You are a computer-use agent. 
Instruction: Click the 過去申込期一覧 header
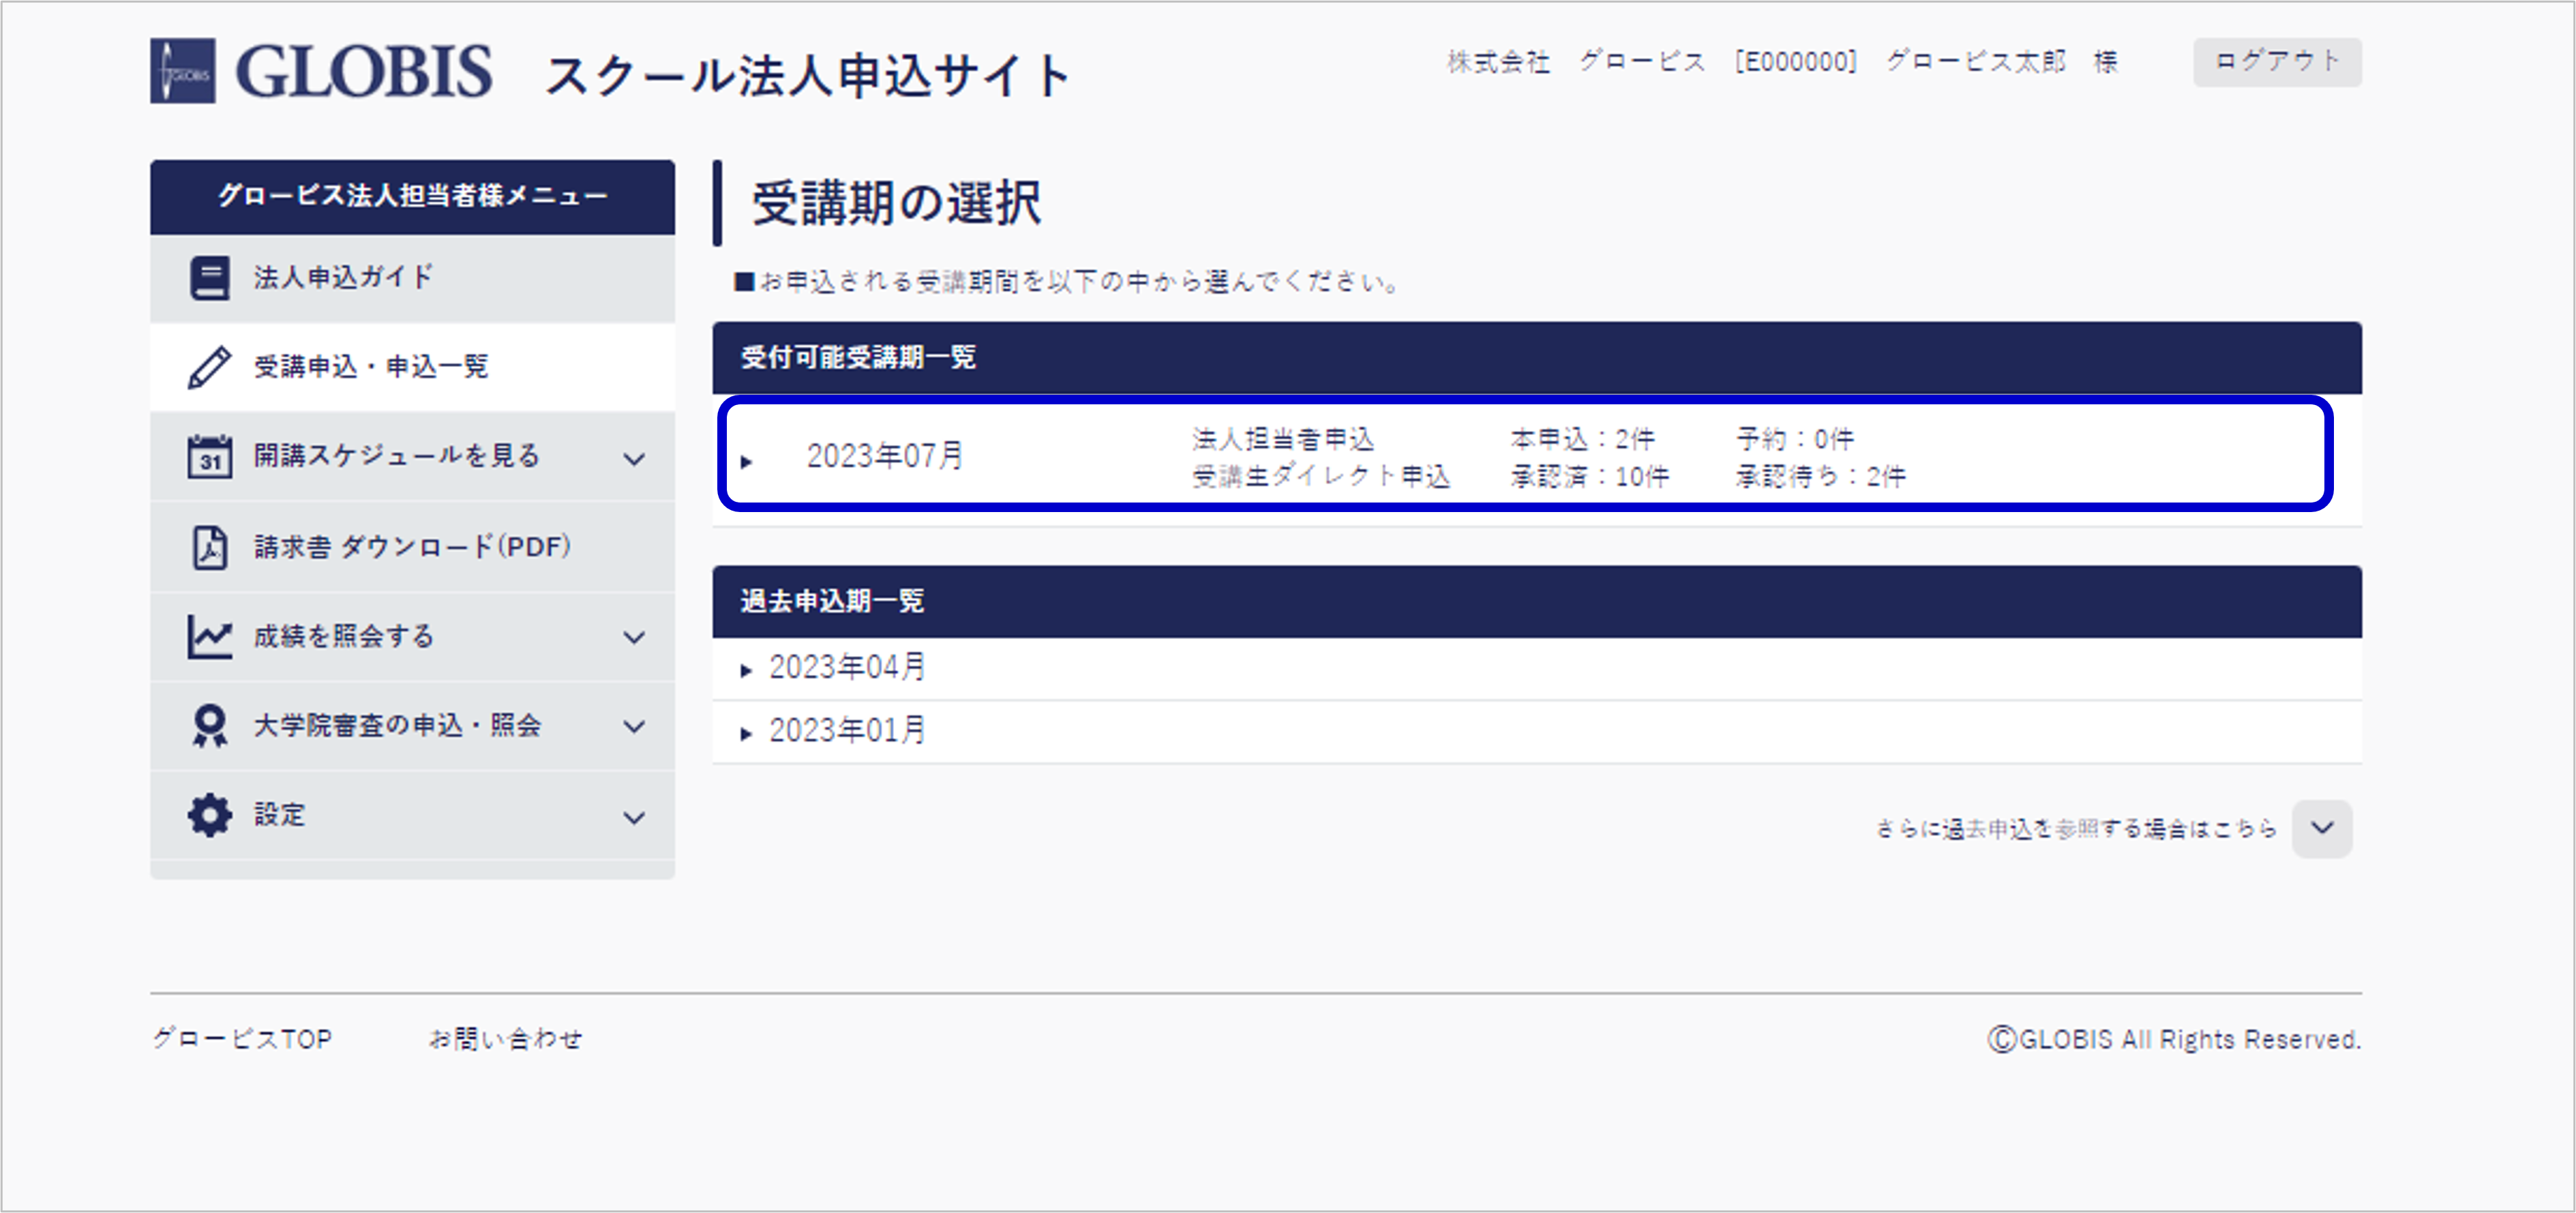click(x=1537, y=602)
